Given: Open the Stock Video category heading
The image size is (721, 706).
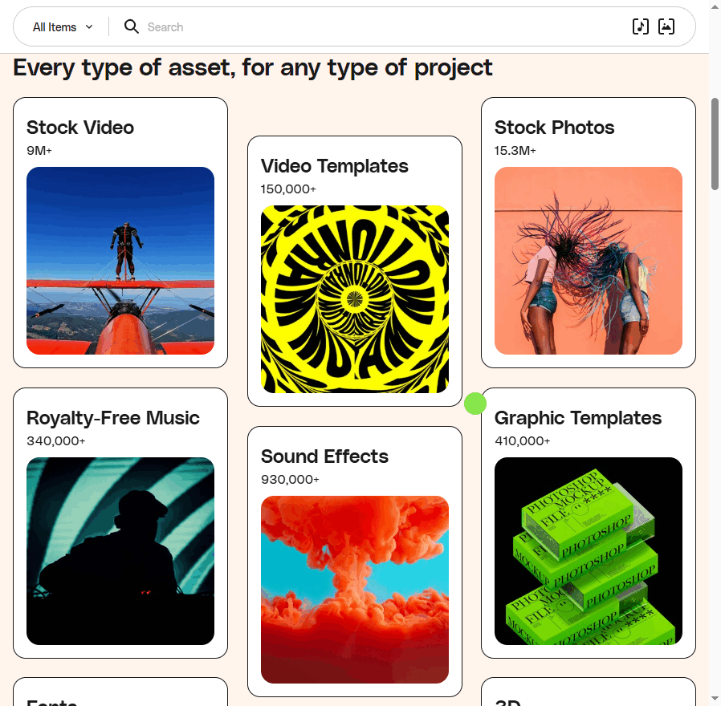Looking at the screenshot, I should point(80,128).
